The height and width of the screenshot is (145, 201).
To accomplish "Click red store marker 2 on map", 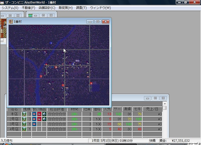I will tap(63, 85).
